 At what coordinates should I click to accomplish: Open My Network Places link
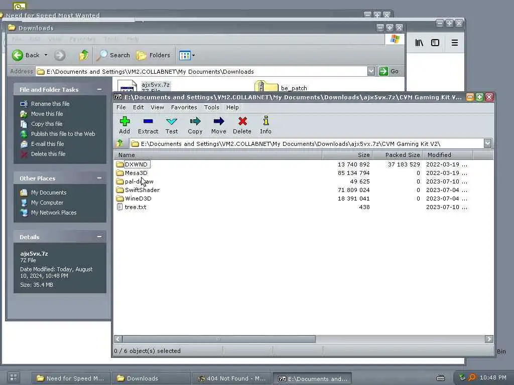53,213
